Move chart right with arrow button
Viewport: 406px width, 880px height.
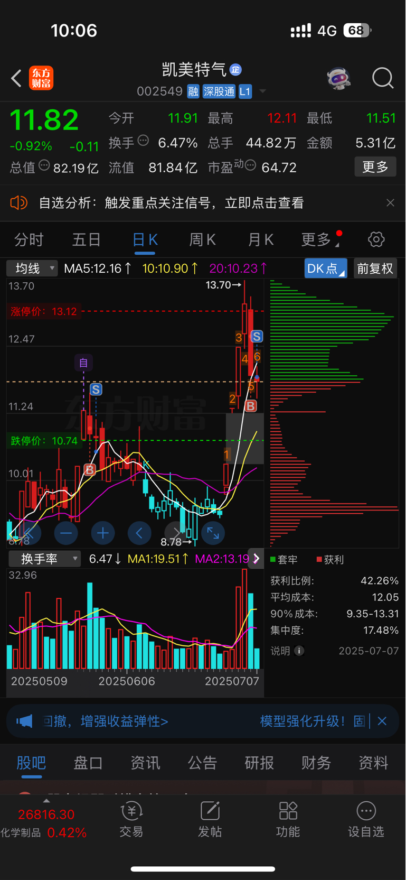176,533
